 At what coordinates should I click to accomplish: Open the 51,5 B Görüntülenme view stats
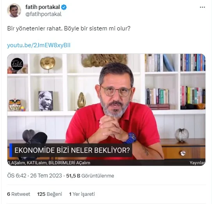(90, 176)
